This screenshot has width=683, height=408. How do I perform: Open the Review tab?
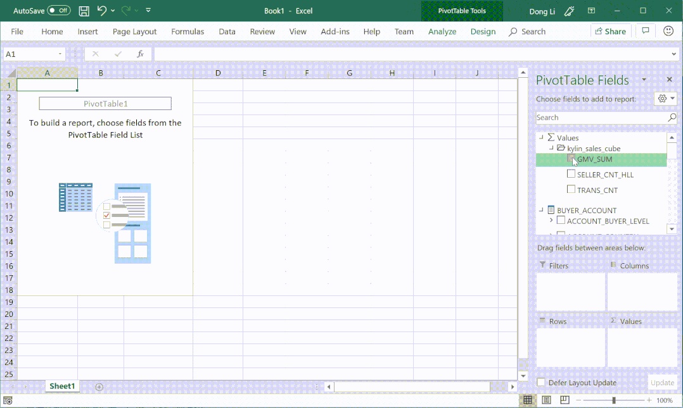click(x=262, y=32)
